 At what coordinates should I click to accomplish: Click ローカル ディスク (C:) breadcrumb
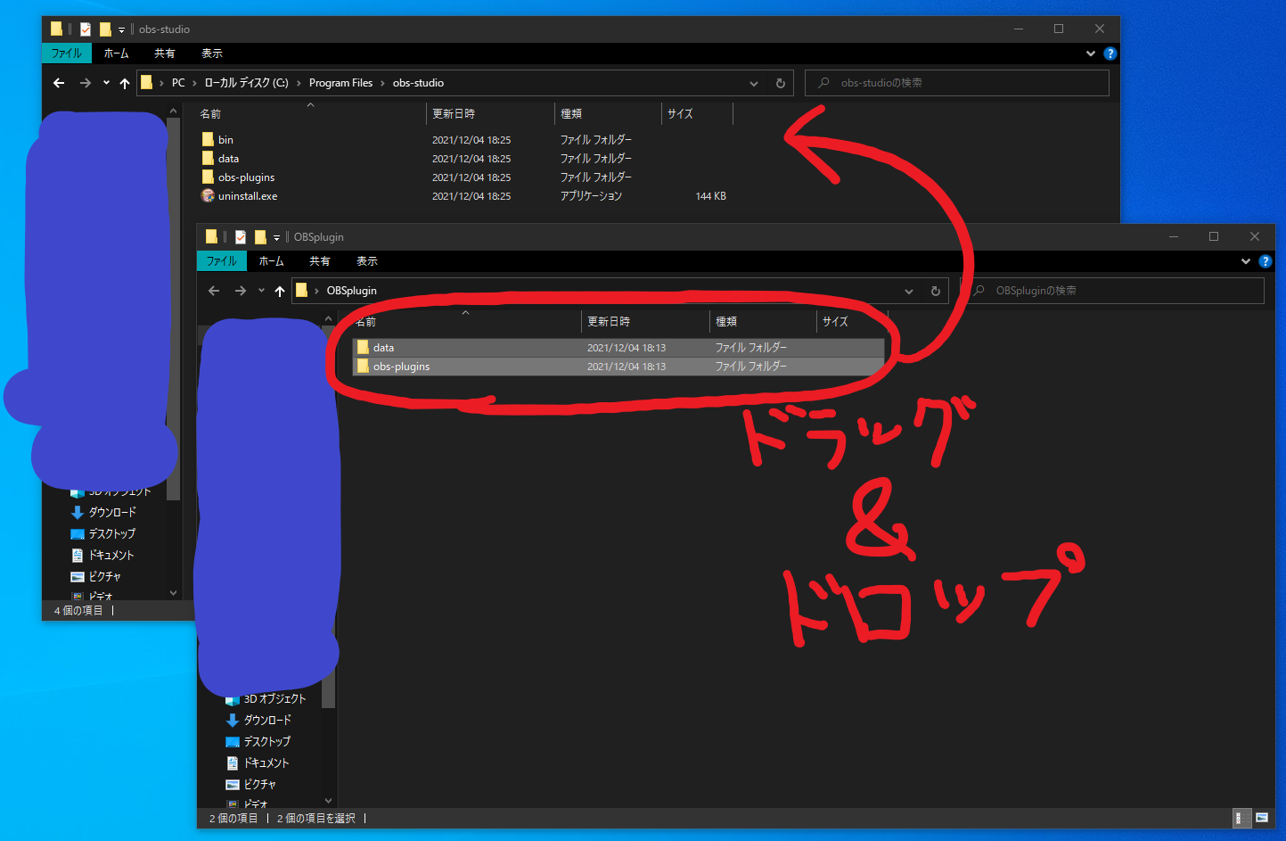[x=247, y=83]
